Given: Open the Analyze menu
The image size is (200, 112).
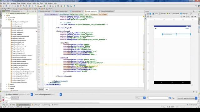Looking at the screenshot, I should click(x=23, y=3).
